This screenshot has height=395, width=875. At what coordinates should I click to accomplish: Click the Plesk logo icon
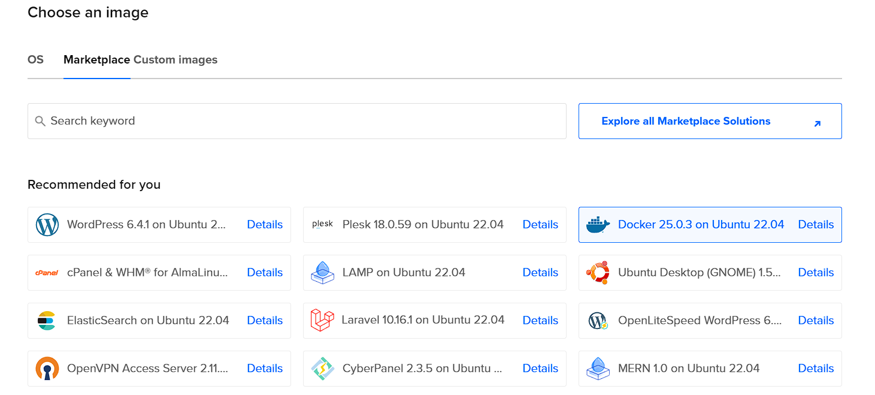pyautogui.click(x=322, y=225)
